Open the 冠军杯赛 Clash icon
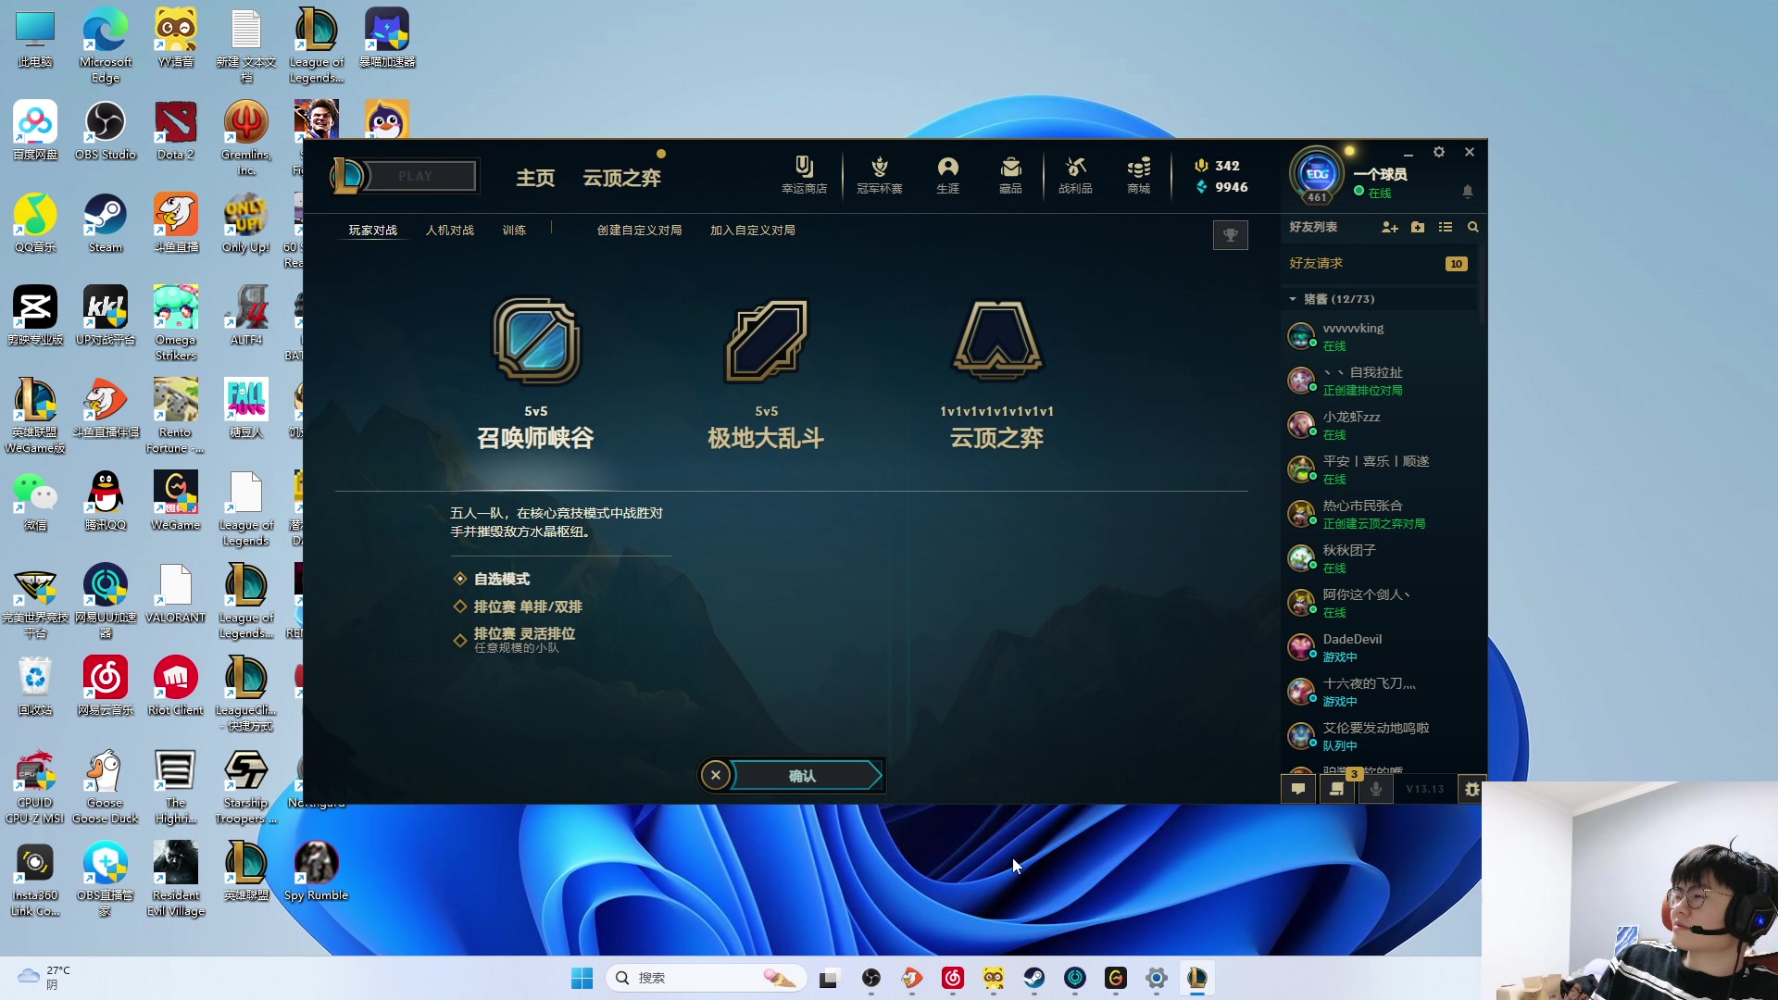The image size is (1778, 1000). [x=879, y=175]
